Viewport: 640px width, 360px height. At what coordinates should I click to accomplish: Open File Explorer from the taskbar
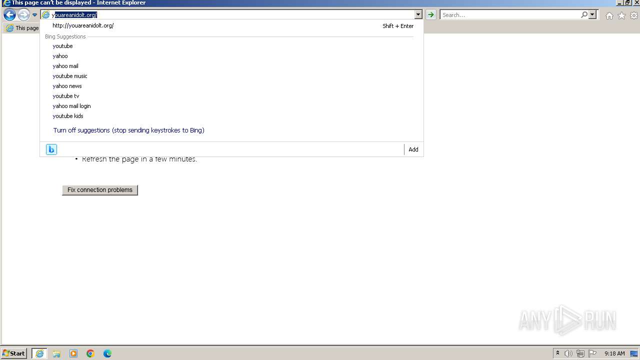56,353
